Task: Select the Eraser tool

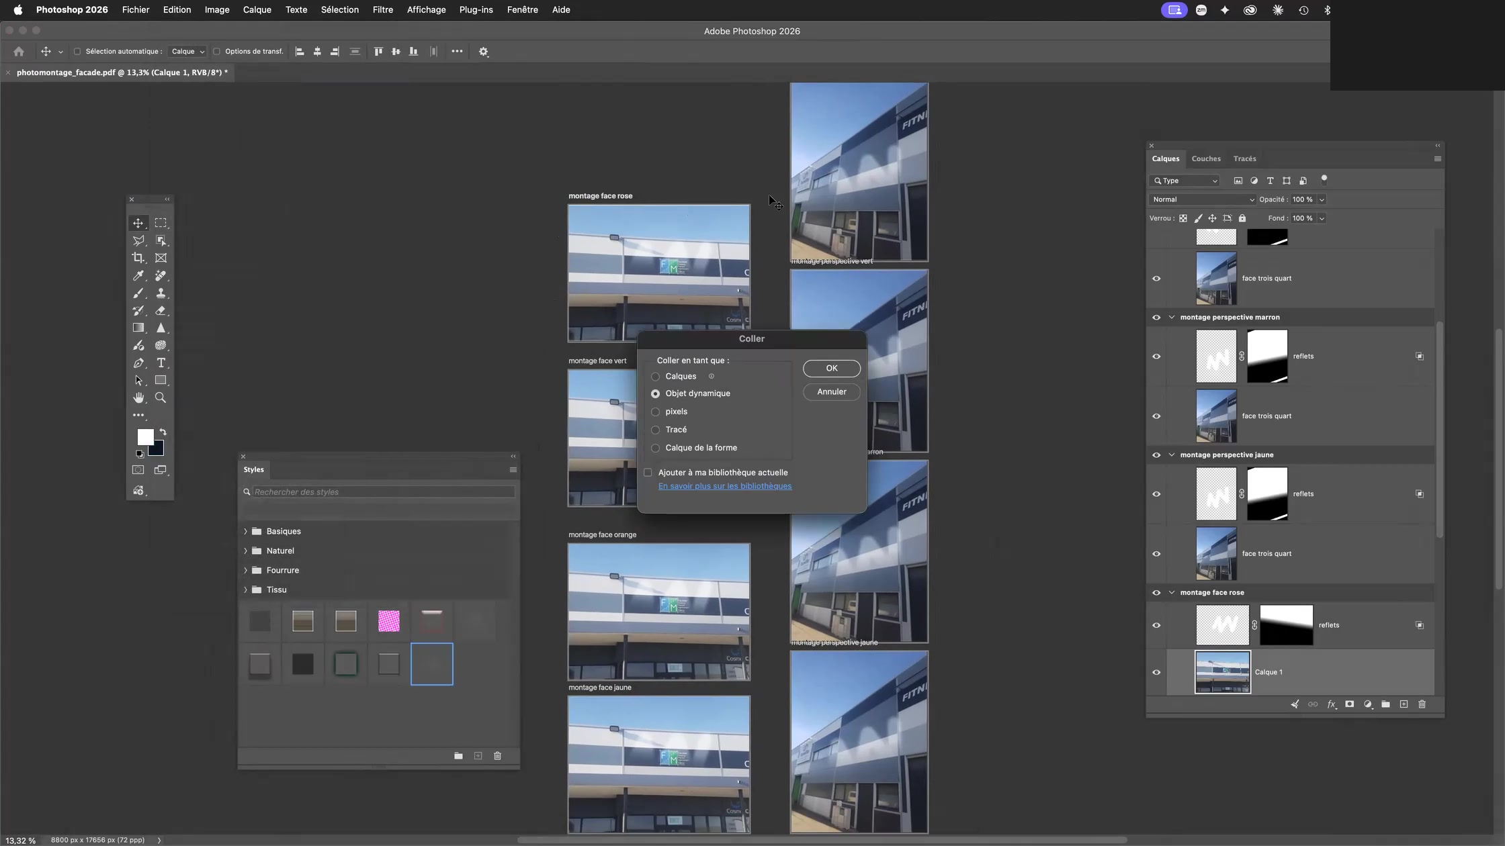Action: point(161,310)
